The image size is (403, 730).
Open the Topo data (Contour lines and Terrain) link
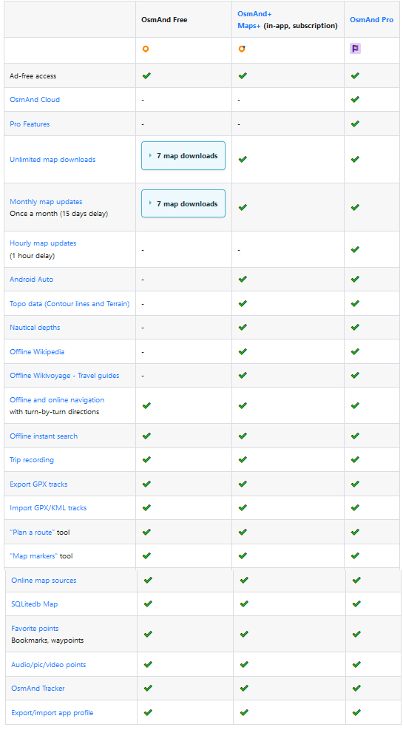(70, 303)
